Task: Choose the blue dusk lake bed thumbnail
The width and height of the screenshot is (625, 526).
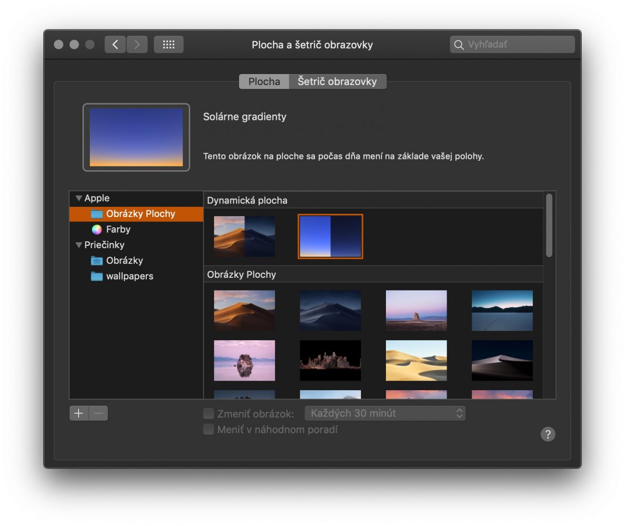Action: (502, 310)
